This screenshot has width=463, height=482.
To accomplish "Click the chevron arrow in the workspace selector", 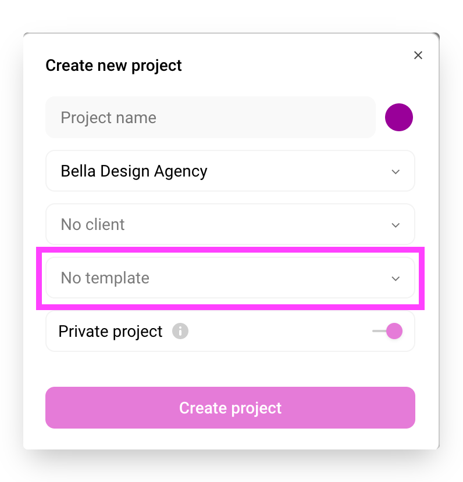I will [x=396, y=172].
